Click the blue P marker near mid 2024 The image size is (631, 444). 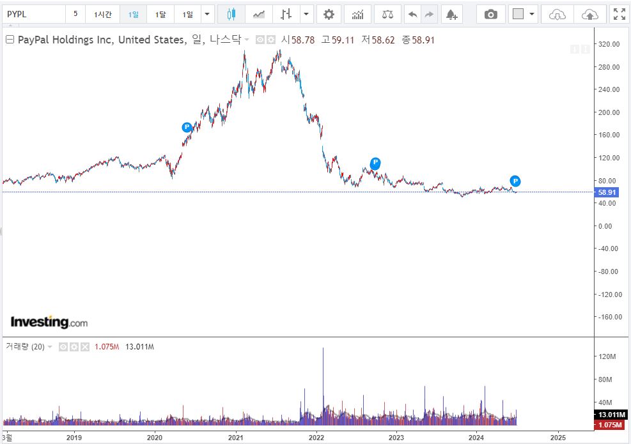[515, 181]
